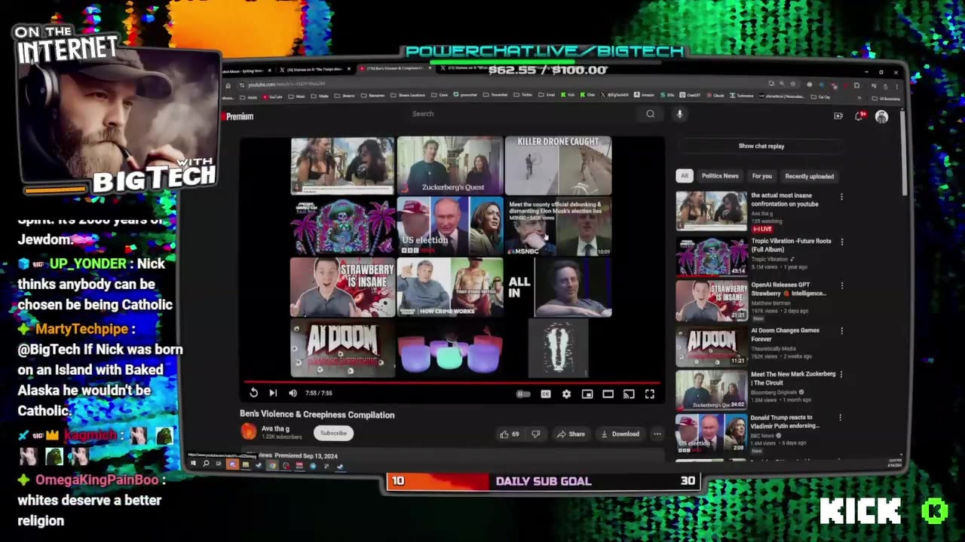The width and height of the screenshot is (965, 542).
Task: Open the Amazon bookmark in bookmarks bar
Action: (645, 96)
